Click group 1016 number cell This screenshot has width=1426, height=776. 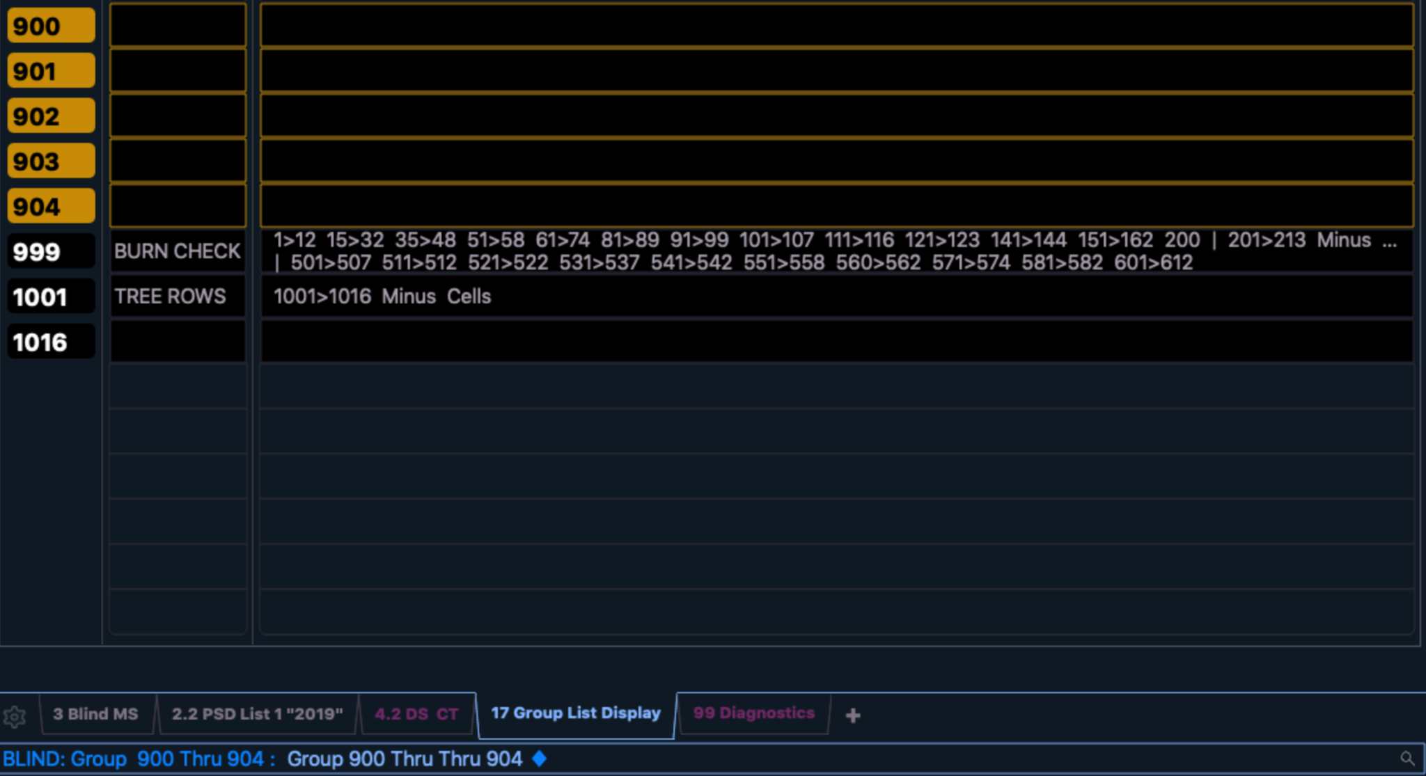coord(51,342)
